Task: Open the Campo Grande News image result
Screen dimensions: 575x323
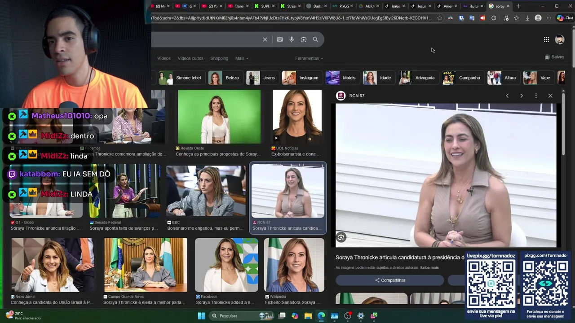Action: tap(146, 265)
